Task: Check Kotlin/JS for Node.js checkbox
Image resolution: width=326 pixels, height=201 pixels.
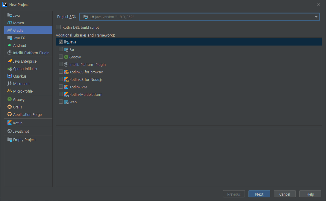Action: click(x=61, y=79)
